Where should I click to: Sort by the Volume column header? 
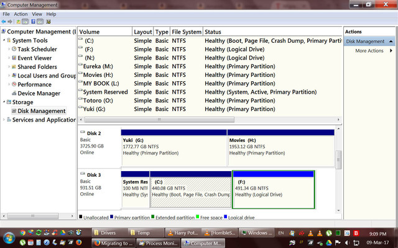(105, 32)
